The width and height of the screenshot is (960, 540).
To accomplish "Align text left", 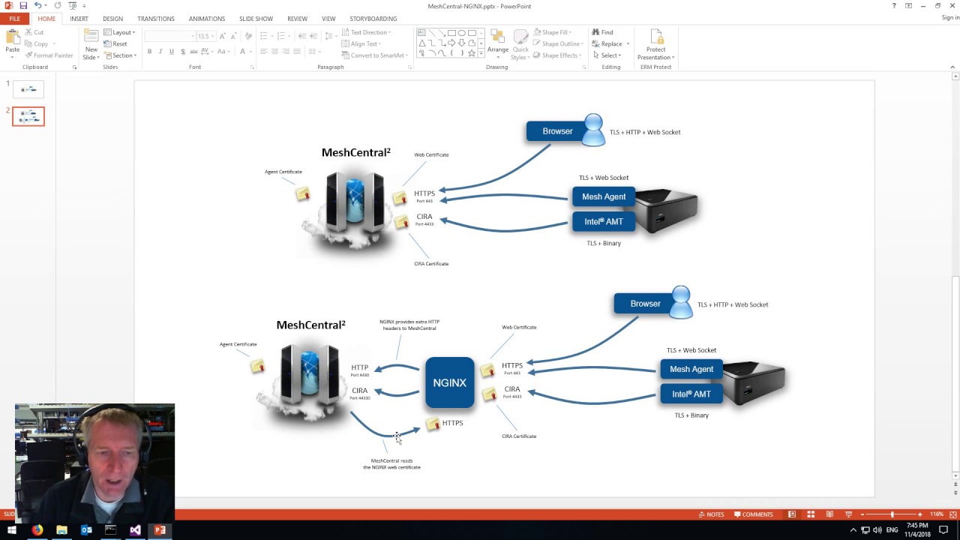I will (263, 51).
